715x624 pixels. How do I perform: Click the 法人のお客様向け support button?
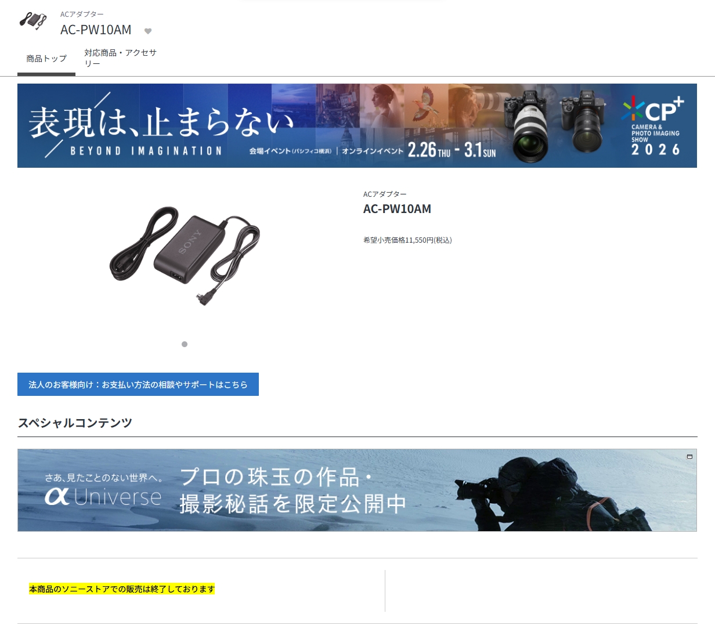(x=138, y=384)
